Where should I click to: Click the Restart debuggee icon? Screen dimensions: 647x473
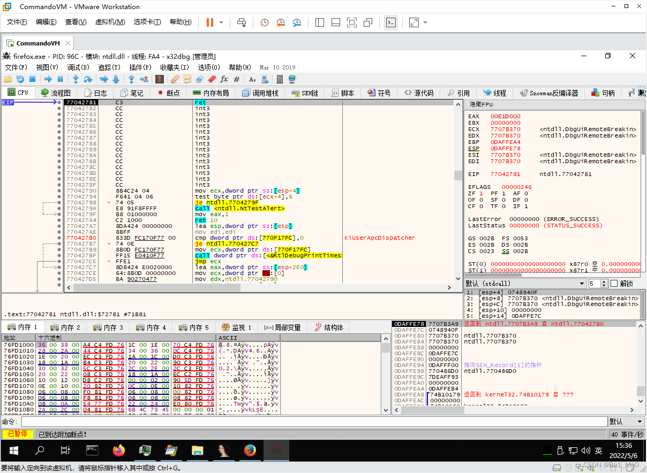[x=20, y=79]
